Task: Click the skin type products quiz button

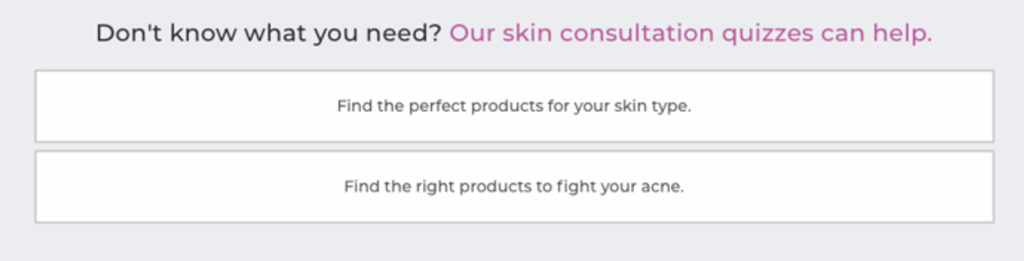Action: tap(514, 106)
